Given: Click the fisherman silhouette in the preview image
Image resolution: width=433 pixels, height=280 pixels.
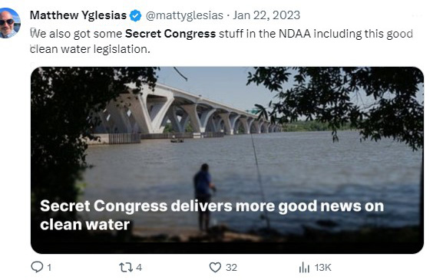Looking at the screenshot, I should point(204,197).
